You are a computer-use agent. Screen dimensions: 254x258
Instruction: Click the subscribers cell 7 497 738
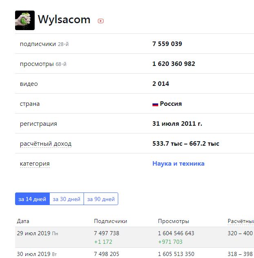[106, 233]
